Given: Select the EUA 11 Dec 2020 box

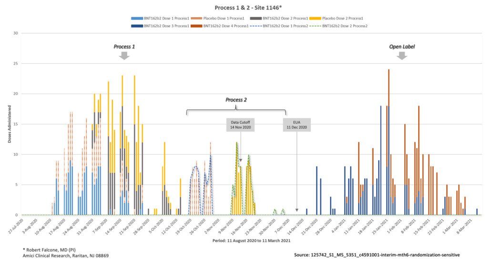Looking at the screenshot, I should (x=296, y=125).
